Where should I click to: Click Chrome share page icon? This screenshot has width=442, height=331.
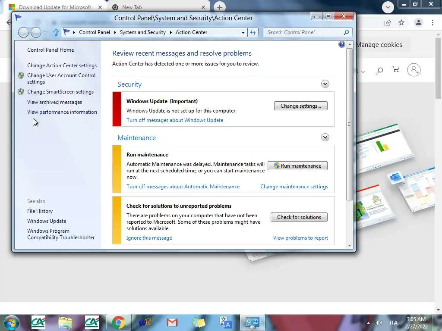[388, 22]
